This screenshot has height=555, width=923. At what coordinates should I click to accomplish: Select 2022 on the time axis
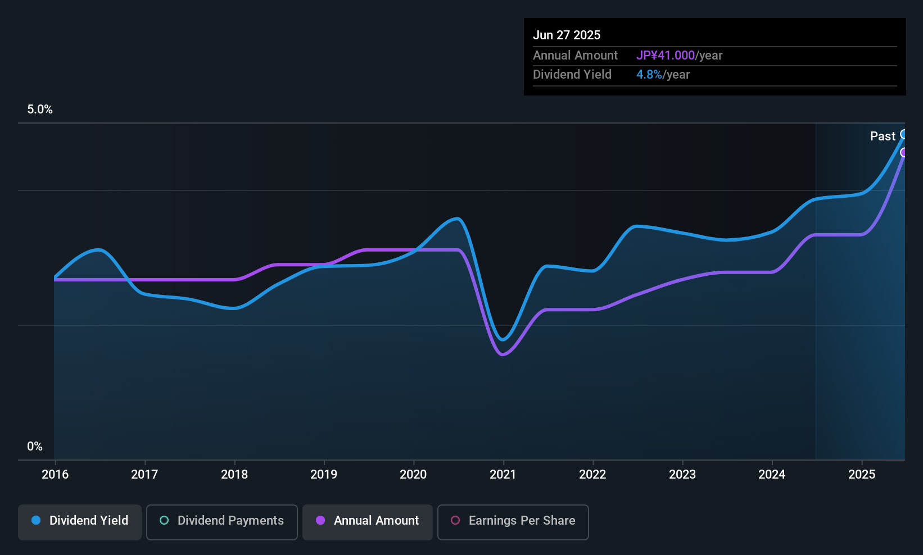[x=592, y=474]
